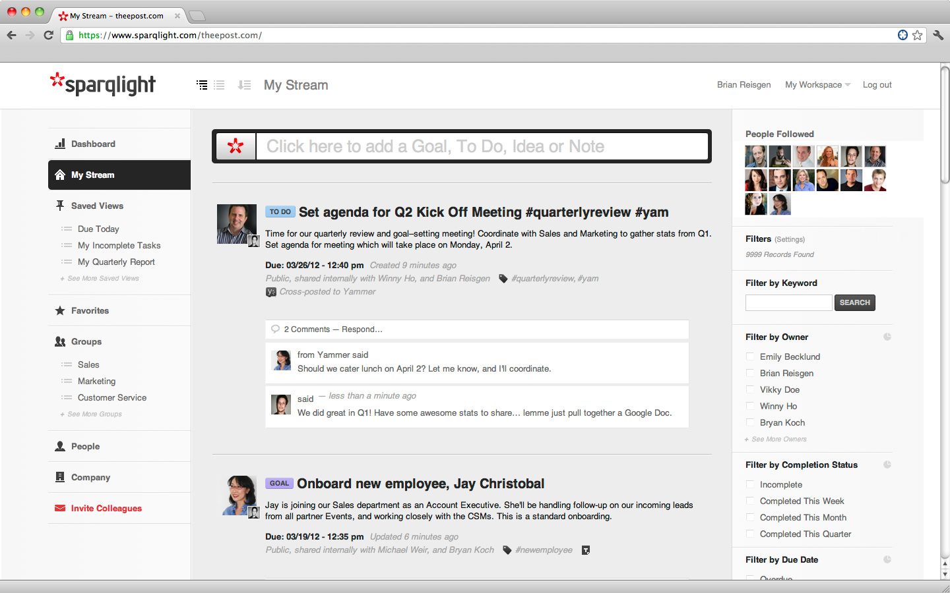The width and height of the screenshot is (950, 593).
Task: Switch to the expanded list view icon
Action: point(202,85)
